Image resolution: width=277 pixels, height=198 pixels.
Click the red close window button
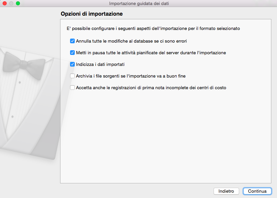tap(5, 3)
